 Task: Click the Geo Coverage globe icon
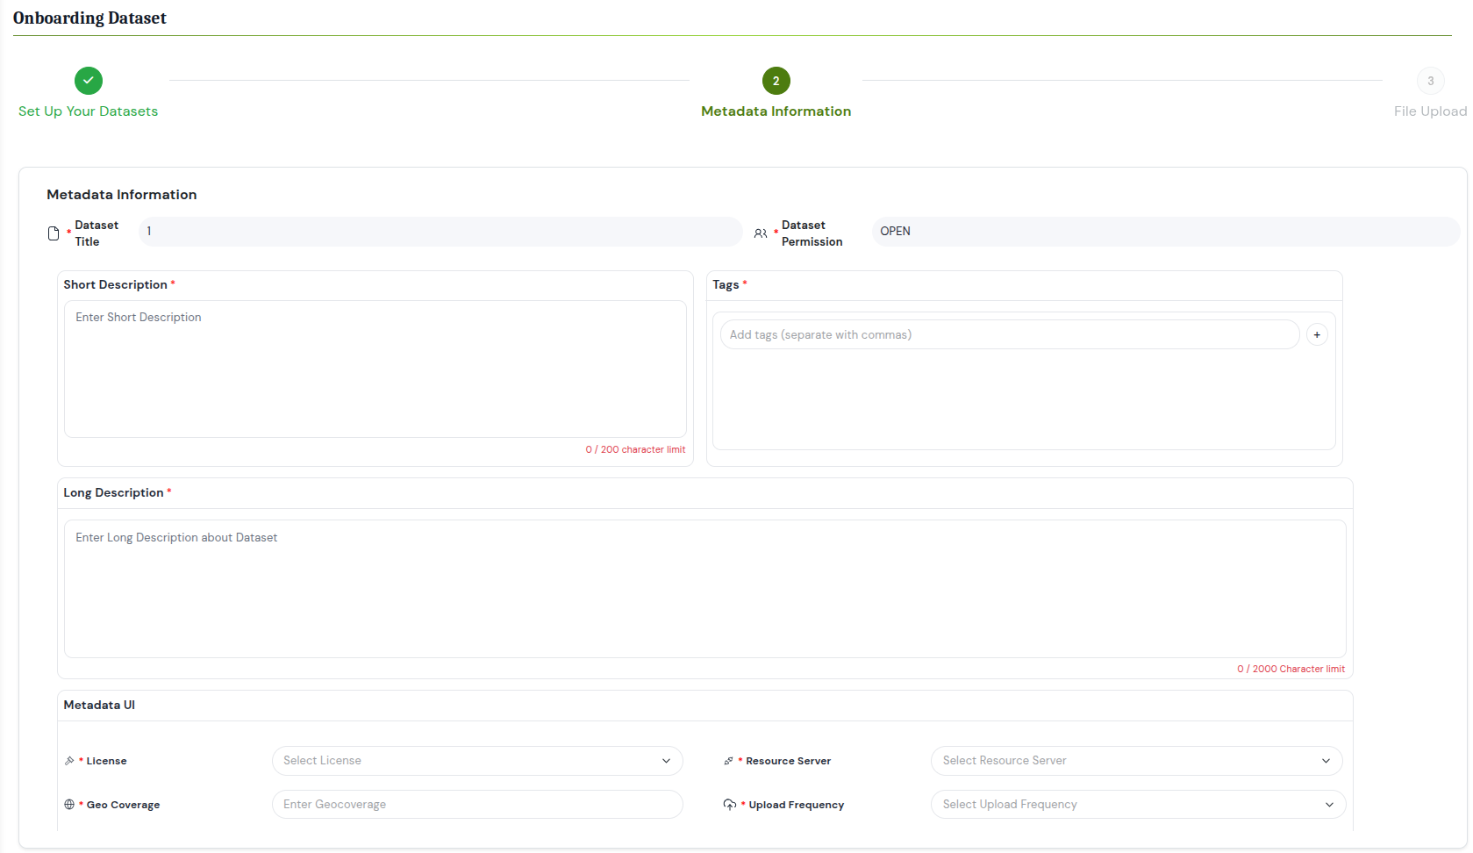(x=69, y=804)
